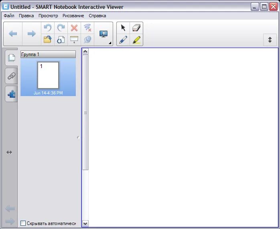Open file with the folder icon

(x=48, y=40)
